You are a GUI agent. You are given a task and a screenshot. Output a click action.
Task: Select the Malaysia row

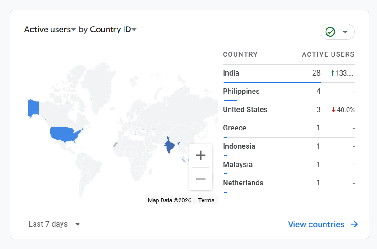pos(289,165)
